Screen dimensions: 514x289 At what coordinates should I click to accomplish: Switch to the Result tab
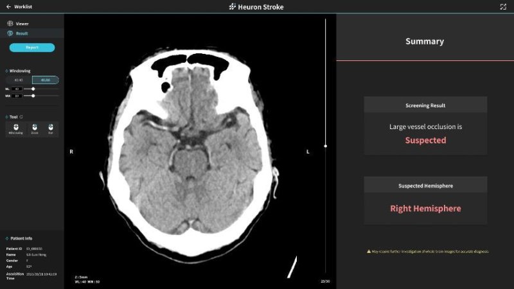tap(22, 33)
